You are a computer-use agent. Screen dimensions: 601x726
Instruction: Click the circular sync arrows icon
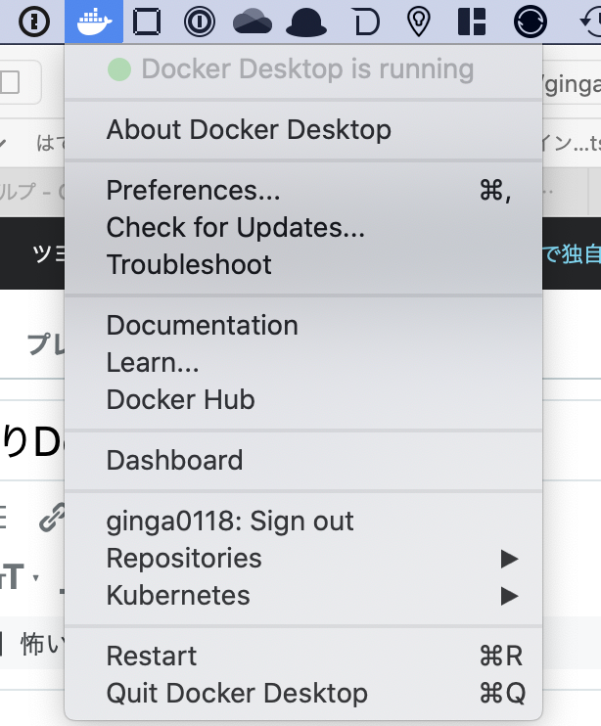pos(531,22)
